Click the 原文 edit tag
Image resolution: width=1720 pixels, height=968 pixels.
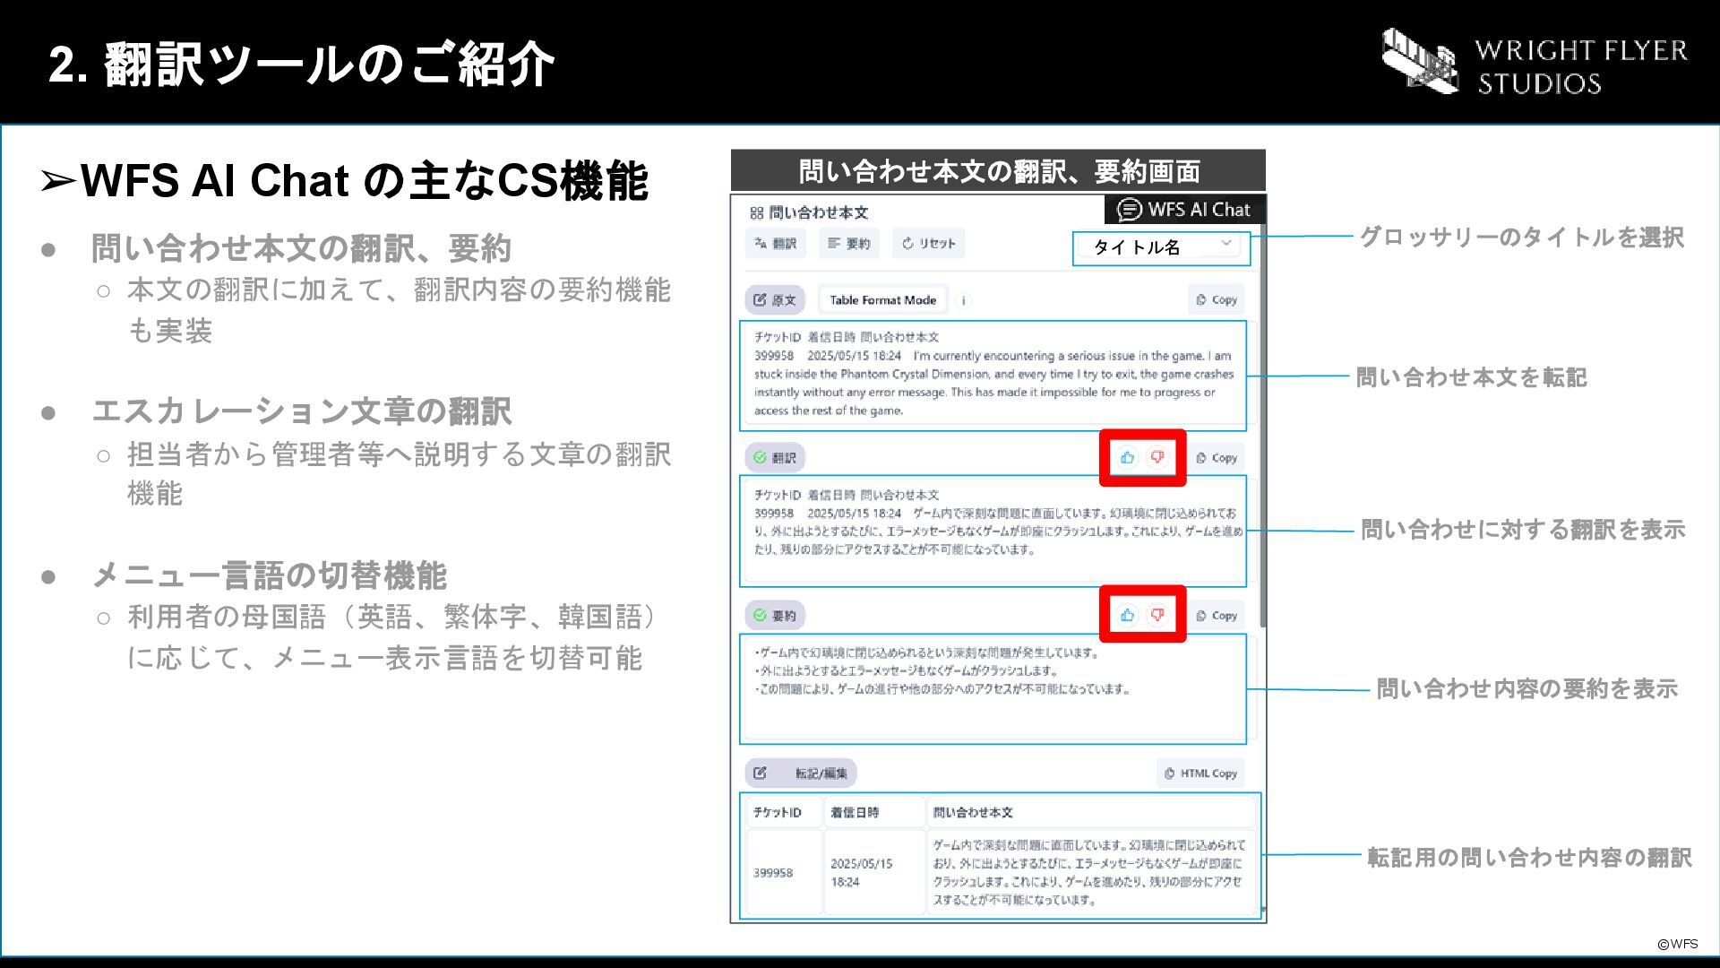click(x=775, y=299)
